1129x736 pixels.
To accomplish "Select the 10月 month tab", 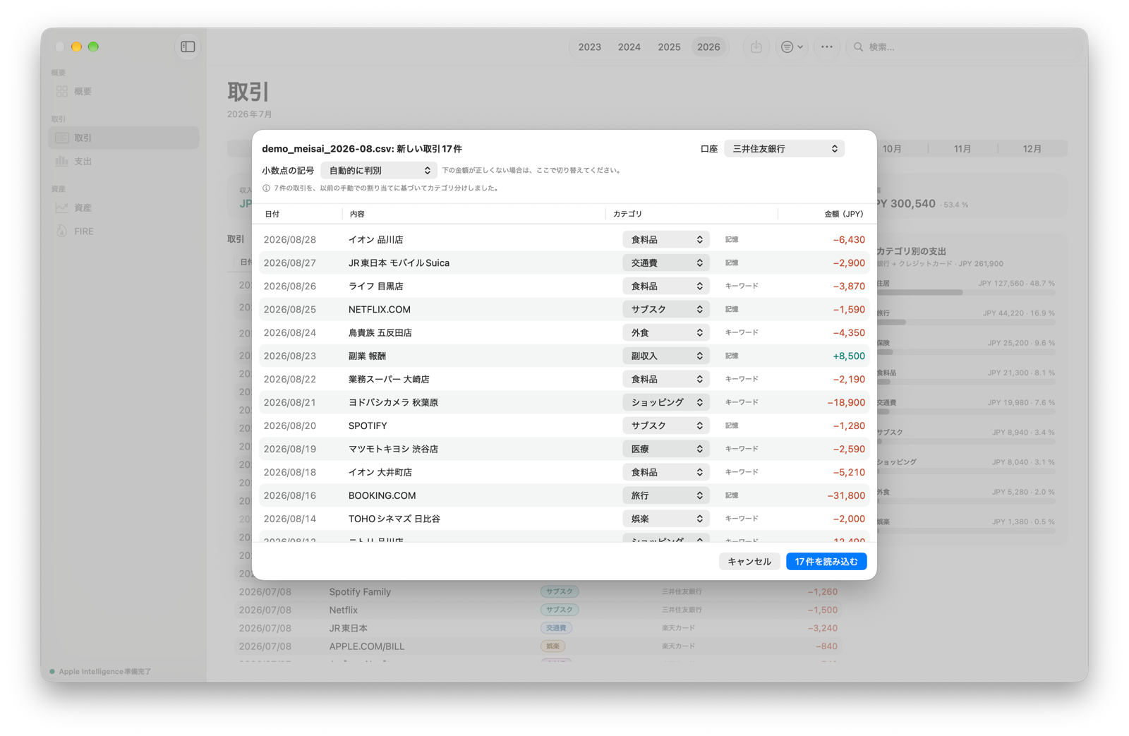I will tap(893, 149).
